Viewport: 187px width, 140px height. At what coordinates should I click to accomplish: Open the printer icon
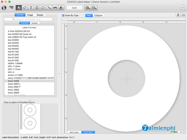(x=182, y=8)
